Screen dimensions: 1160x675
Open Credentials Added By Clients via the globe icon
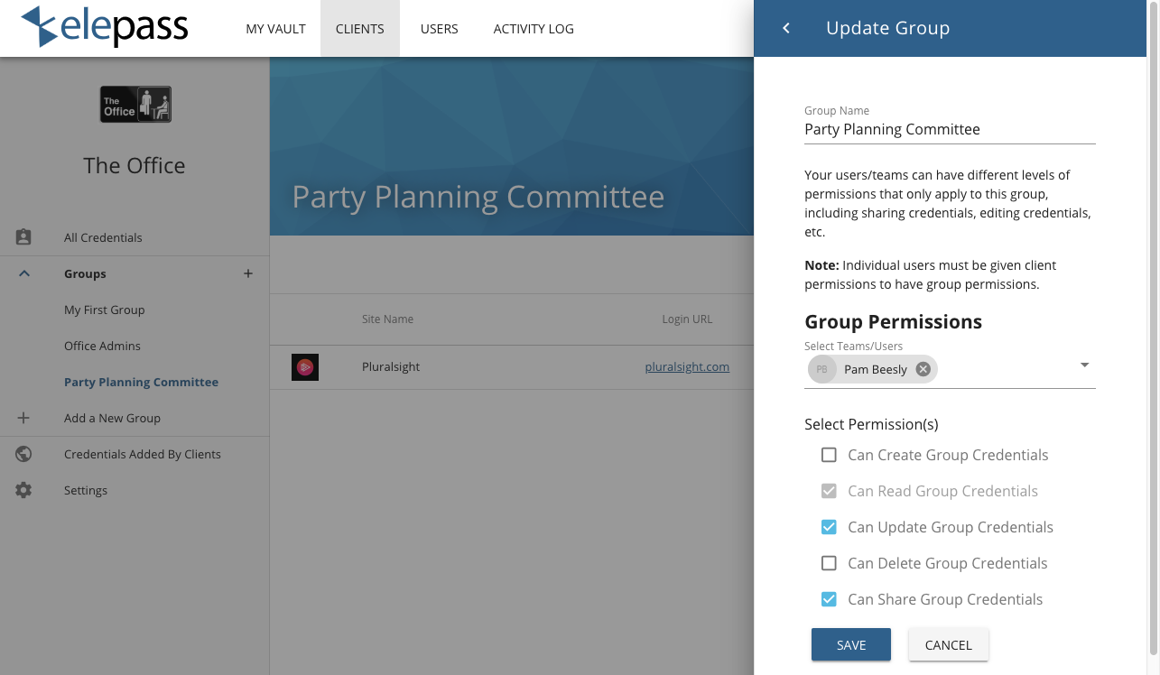pos(23,454)
